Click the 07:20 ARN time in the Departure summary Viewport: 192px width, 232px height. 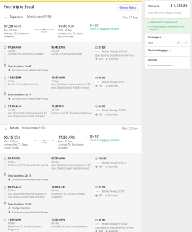[12, 26]
